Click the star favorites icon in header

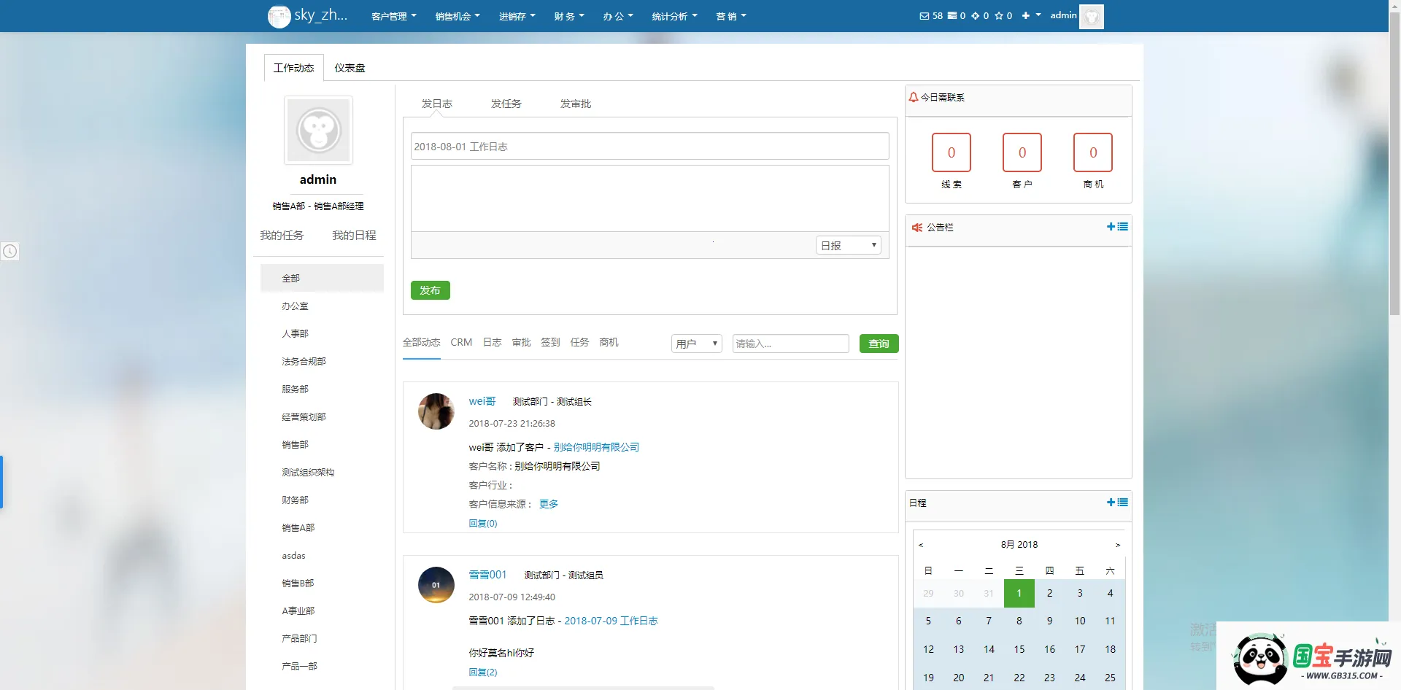pyautogui.click(x=999, y=15)
